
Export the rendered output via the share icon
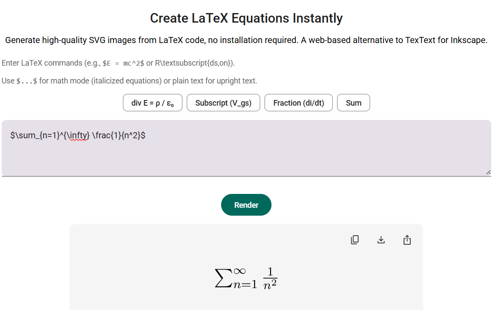tap(407, 240)
